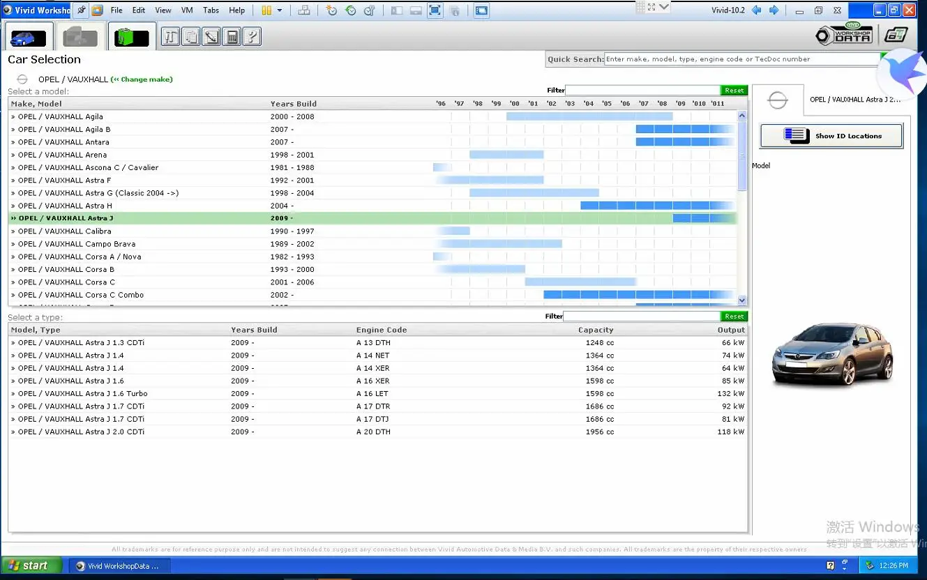Viewport: 927px width, 580px height.
Task: Reset the model filter
Action: pos(734,91)
